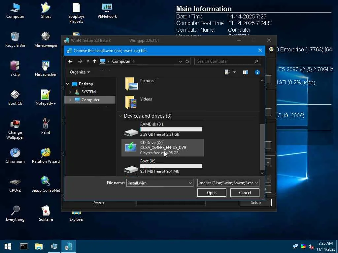Select the Boot (X:) drive

click(x=163, y=166)
